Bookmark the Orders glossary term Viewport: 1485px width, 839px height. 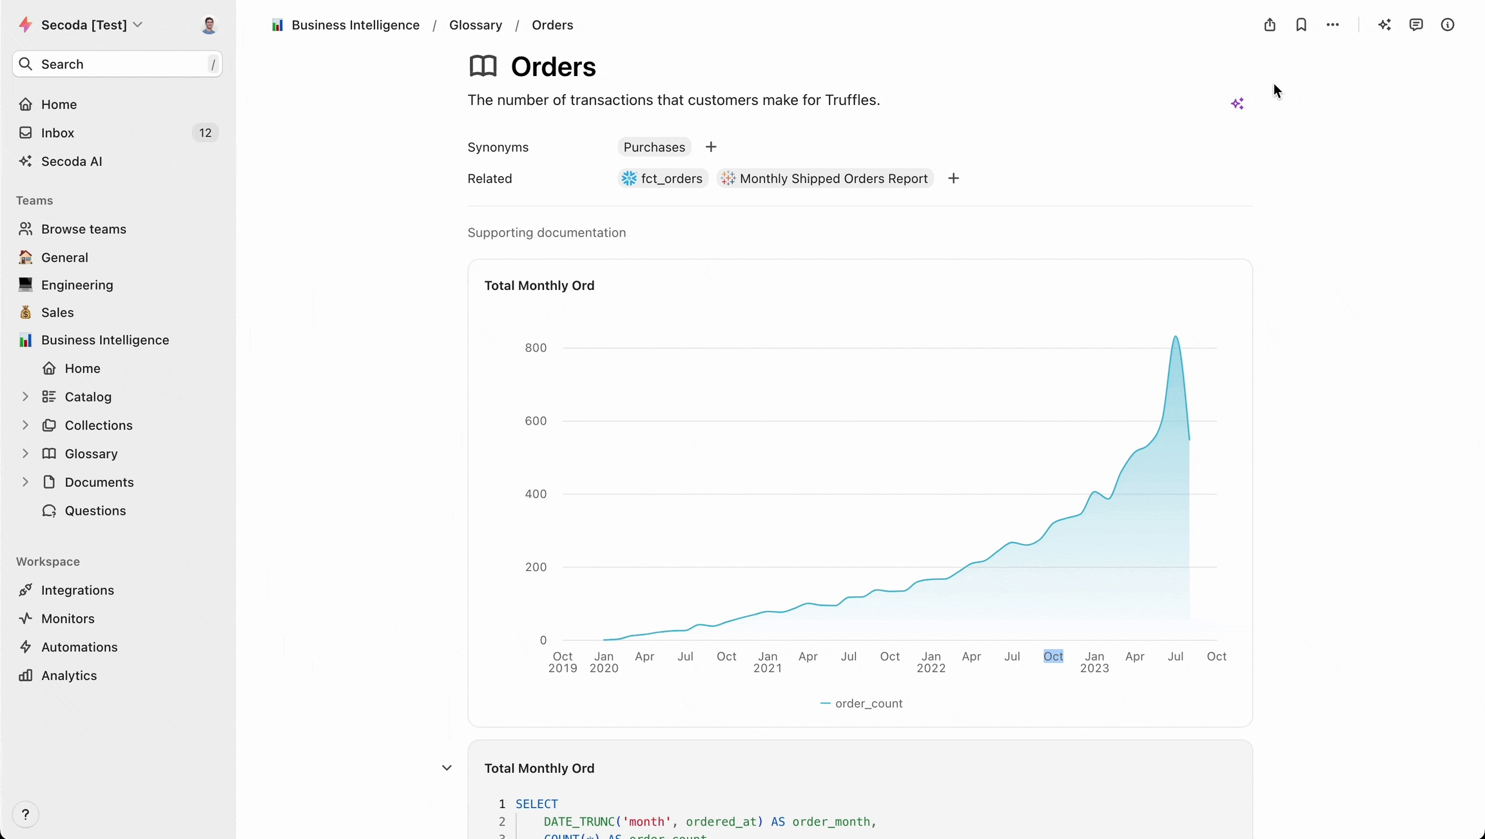tap(1301, 25)
